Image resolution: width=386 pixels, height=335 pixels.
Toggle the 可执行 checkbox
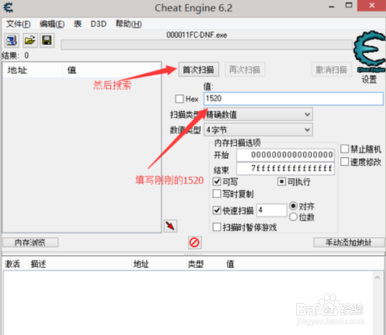[281, 181]
